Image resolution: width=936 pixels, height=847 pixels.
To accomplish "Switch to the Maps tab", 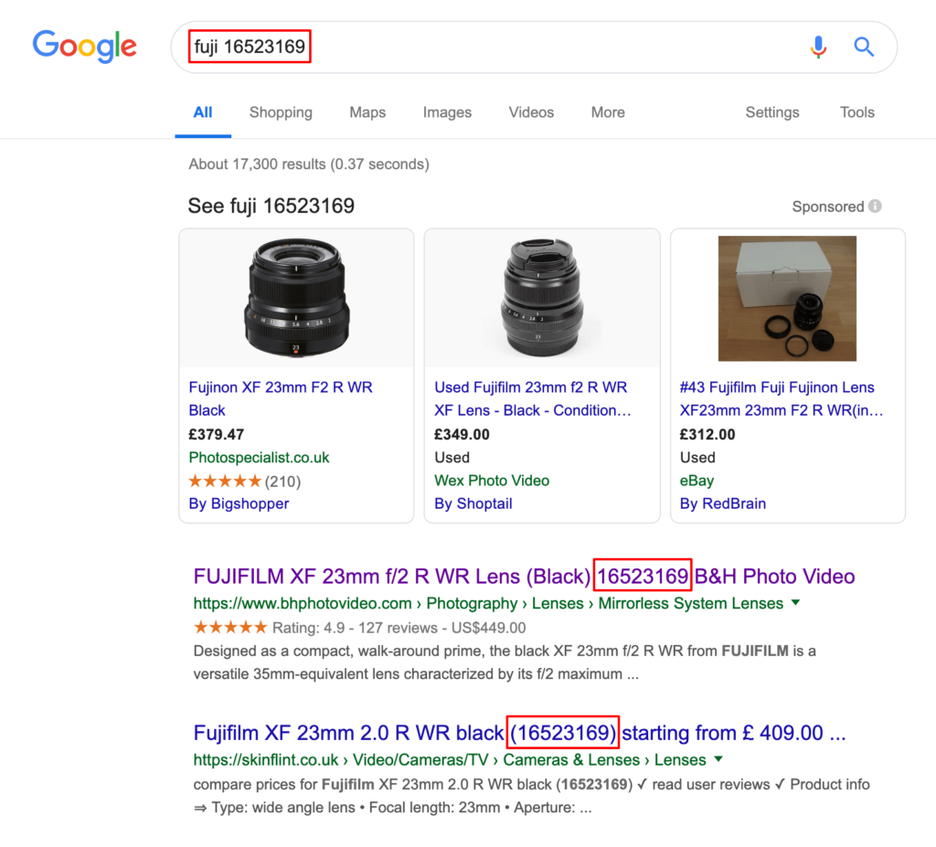I will click(x=367, y=112).
